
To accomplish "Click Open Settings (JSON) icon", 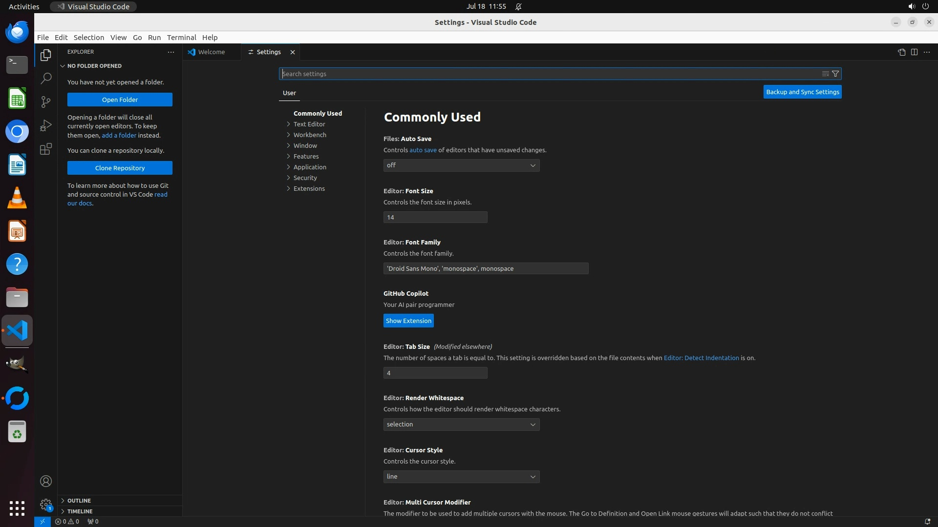I will point(901,52).
